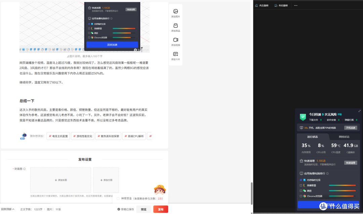Check the 英雄联盟 checkbox in viewer panel

[301, 186]
